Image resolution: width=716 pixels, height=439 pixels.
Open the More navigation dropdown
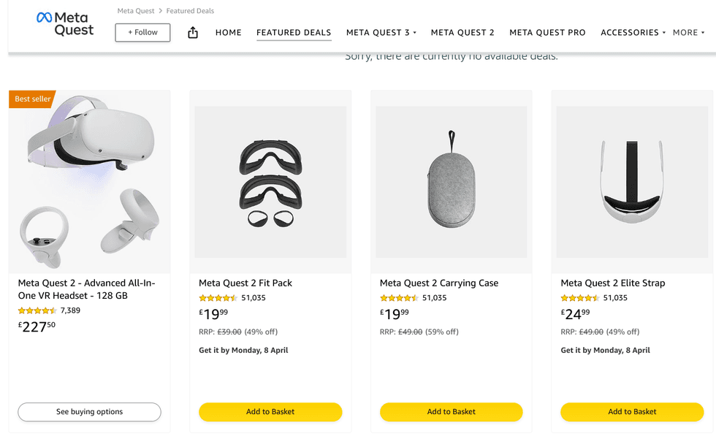pos(688,33)
